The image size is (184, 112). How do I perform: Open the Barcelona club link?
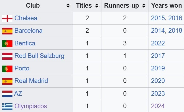(28, 31)
